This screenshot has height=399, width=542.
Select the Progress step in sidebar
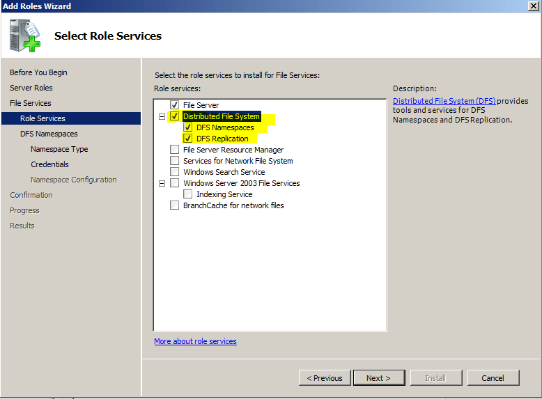pos(24,210)
